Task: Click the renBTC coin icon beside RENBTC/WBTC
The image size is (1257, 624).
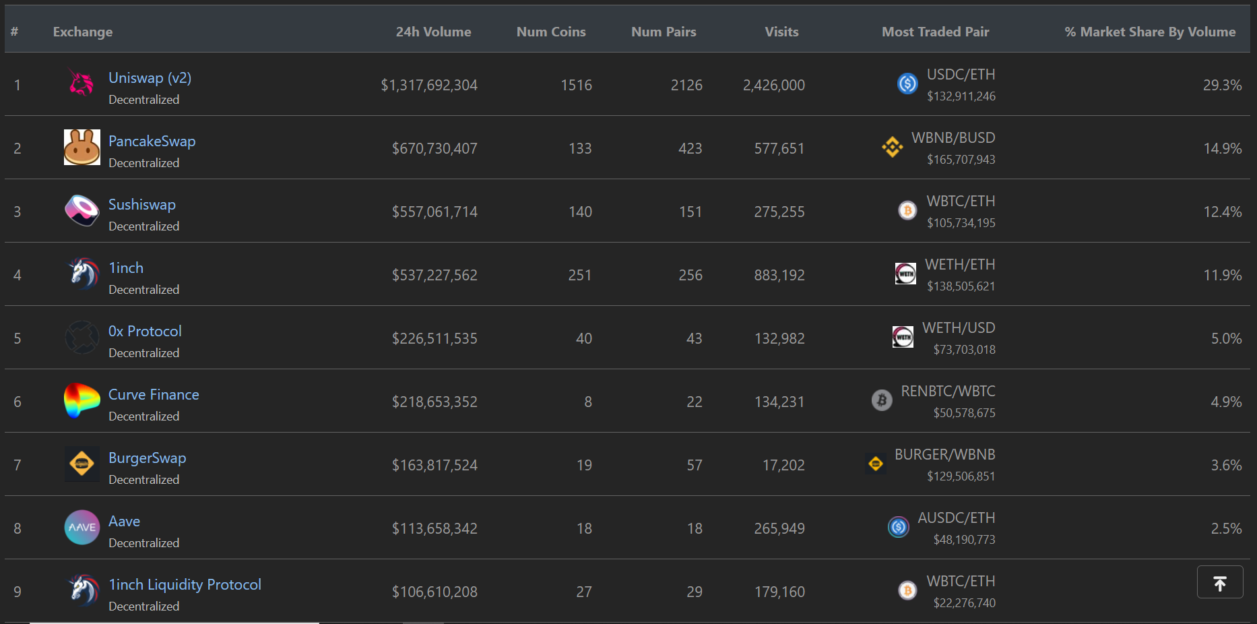Action: pyautogui.click(x=882, y=400)
